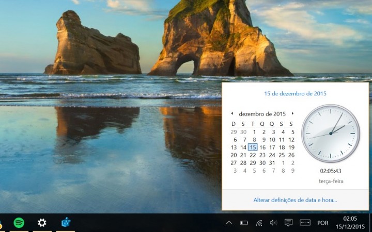This screenshot has width=372, height=232.
Task: Click the volume speaker icon
Action: 273,223
